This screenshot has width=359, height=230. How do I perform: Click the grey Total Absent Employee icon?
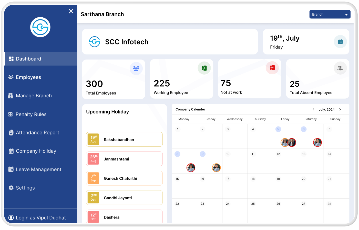(x=340, y=68)
